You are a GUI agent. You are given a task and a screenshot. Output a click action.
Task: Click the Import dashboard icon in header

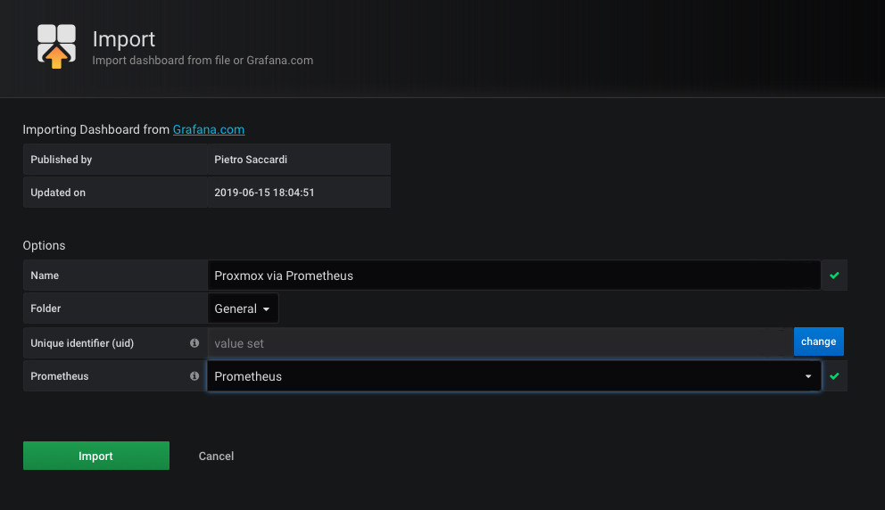point(56,46)
